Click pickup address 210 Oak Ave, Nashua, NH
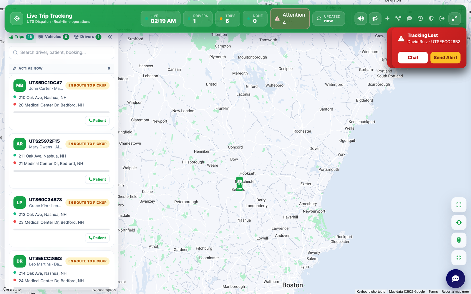Image resolution: width=471 pixels, height=294 pixels. [43, 98]
